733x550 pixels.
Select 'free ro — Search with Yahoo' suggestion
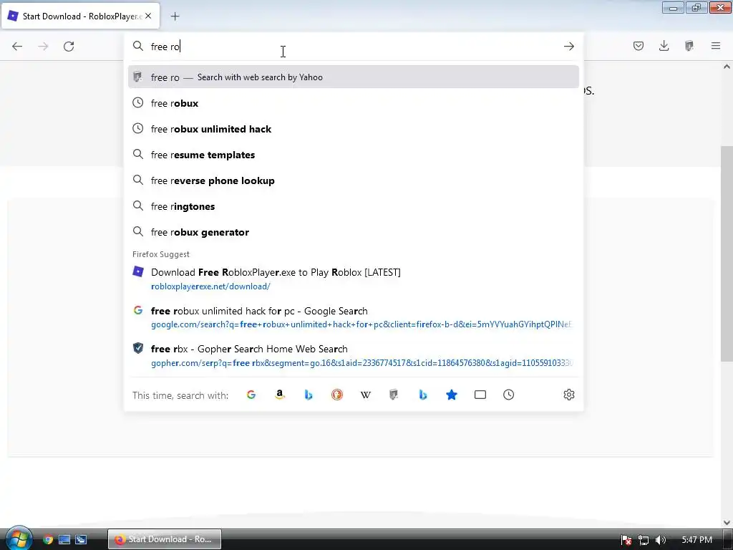[x=354, y=77]
